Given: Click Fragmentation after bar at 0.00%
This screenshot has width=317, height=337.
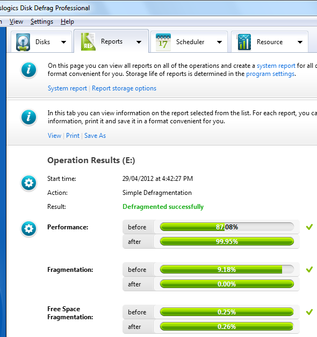Looking at the screenshot, I should (x=227, y=284).
